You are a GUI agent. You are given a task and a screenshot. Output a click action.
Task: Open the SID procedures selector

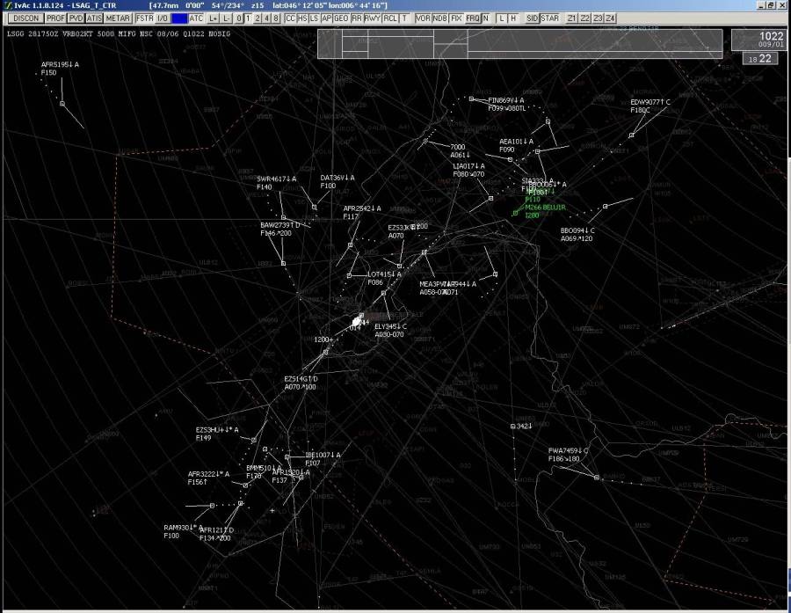[533, 18]
